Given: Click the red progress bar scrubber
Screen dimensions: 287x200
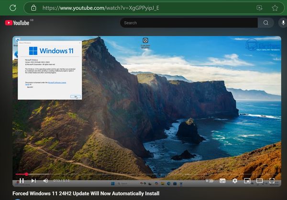Looking at the screenshot, I should [26, 174].
